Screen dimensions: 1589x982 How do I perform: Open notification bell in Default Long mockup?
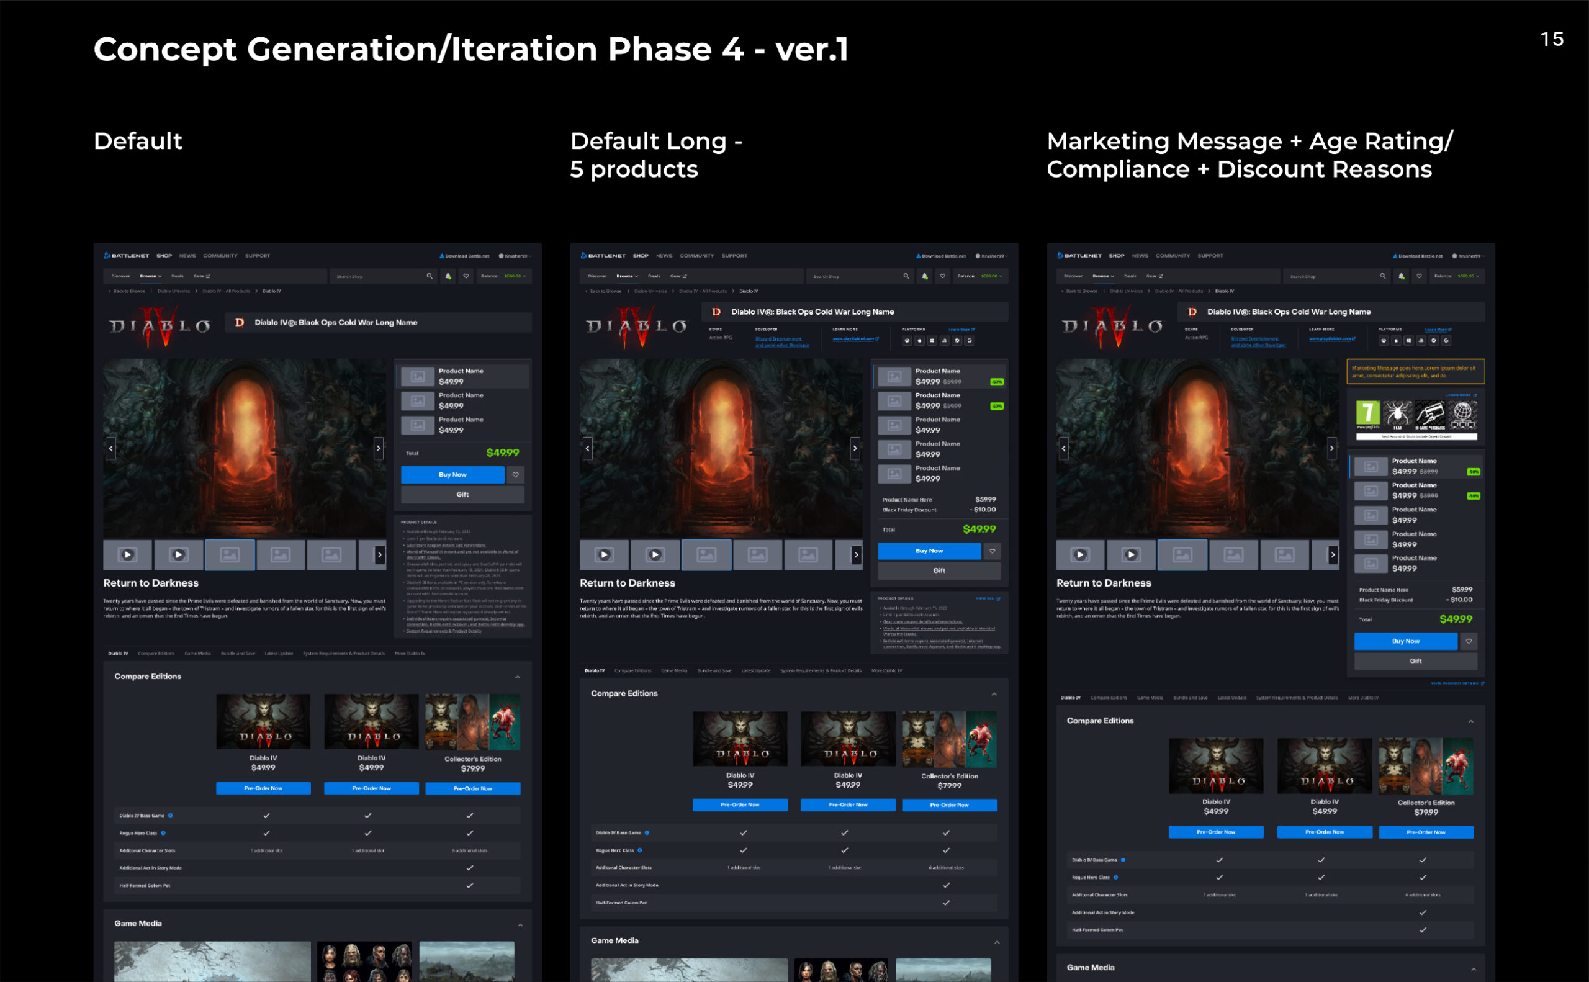coord(925,276)
